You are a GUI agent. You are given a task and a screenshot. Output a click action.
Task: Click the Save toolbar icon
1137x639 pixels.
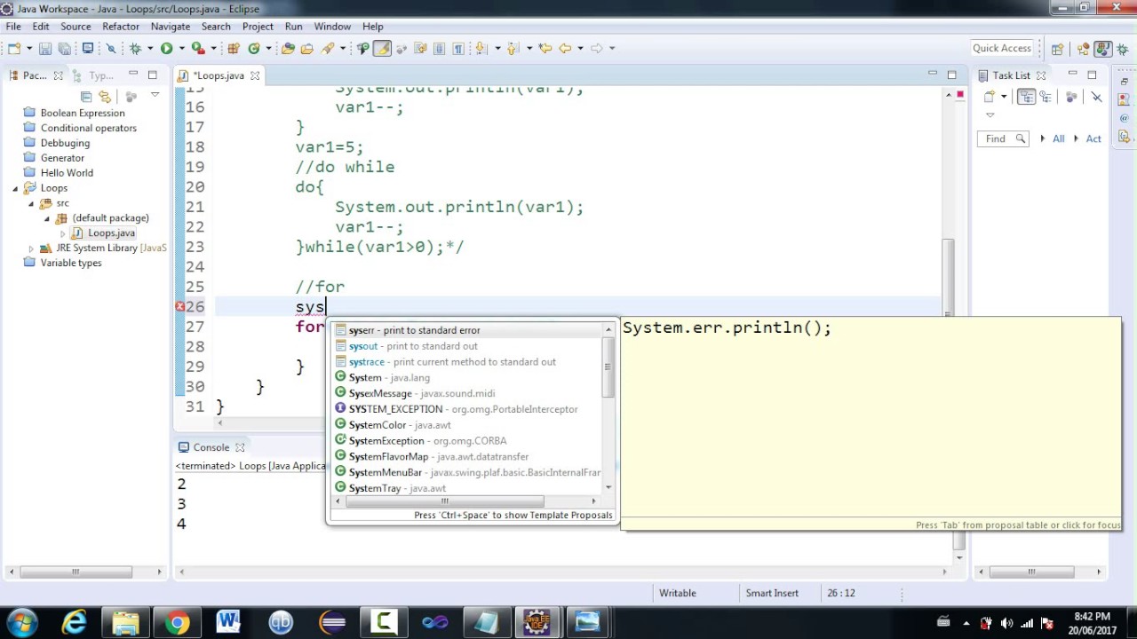click(x=45, y=48)
